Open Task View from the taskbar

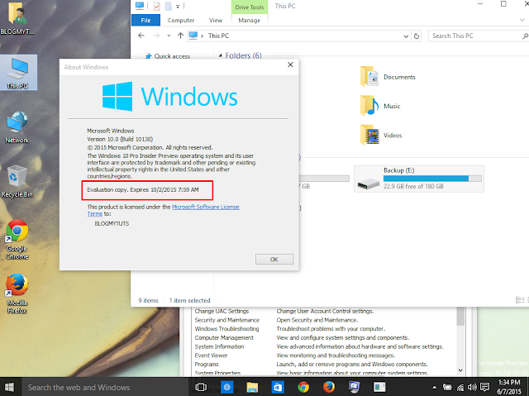pyautogui.click(x=201, y=387)
